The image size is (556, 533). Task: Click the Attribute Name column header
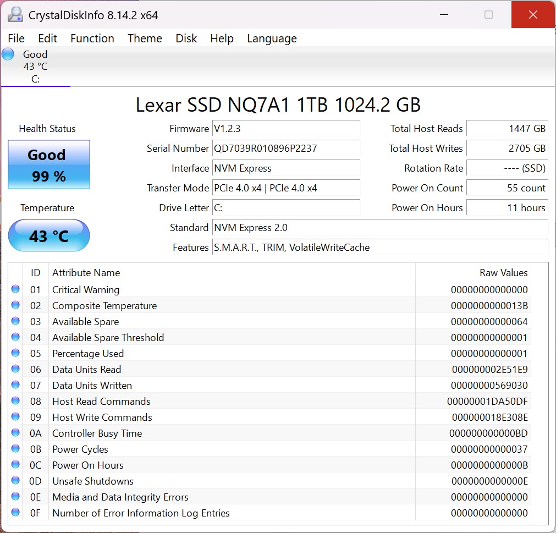point(86,273)
